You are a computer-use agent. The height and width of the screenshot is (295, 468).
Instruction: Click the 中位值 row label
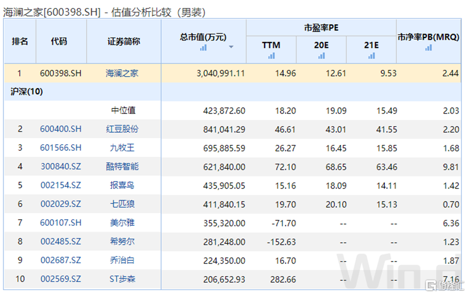click(x=124, y=110)
